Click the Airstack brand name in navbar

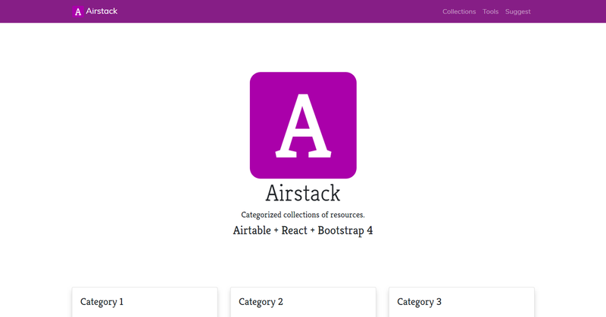[x=102, y=11]
